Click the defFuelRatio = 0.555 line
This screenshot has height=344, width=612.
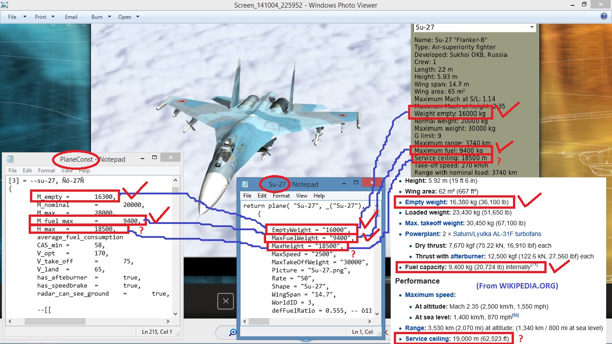click(322, 310)
